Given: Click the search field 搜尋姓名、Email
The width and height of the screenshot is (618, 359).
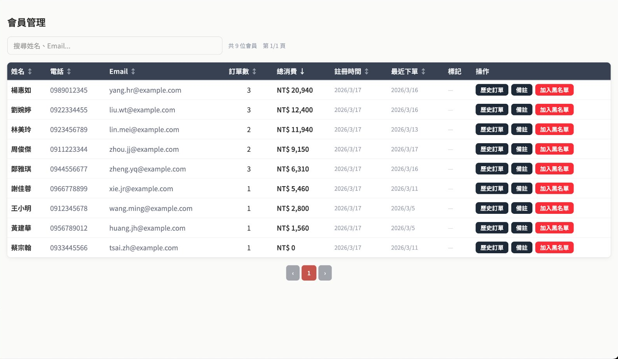Looking at the screenshot, I should [115, 46].
